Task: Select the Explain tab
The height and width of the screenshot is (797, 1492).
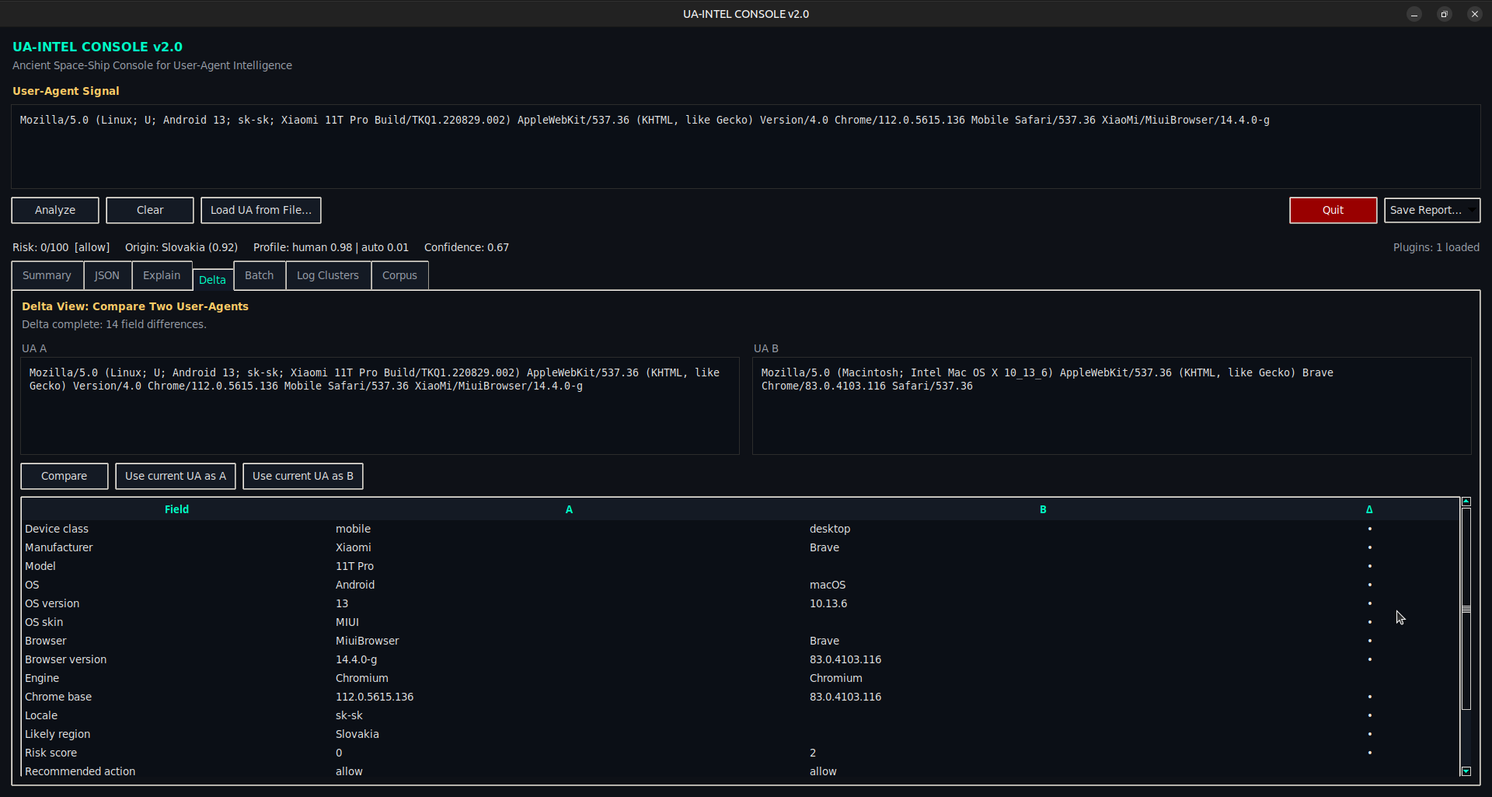Action: point(162,275)
